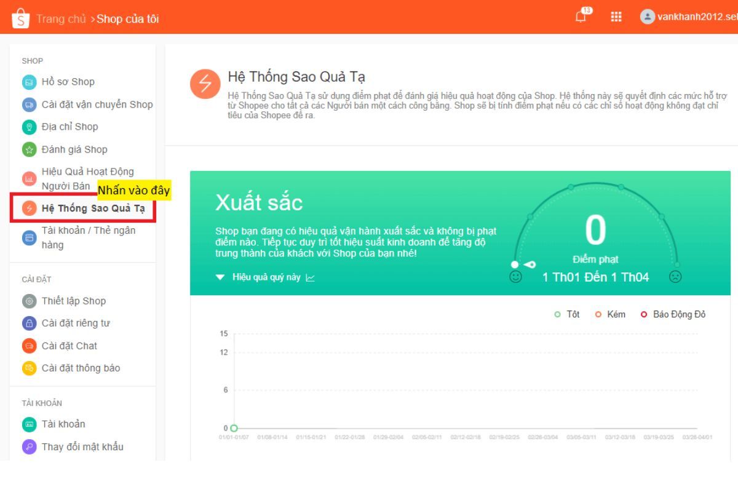This screenshot has height=492, width=738.
Task: Click the 02/05-02/11 axis label
Action: 427,437
